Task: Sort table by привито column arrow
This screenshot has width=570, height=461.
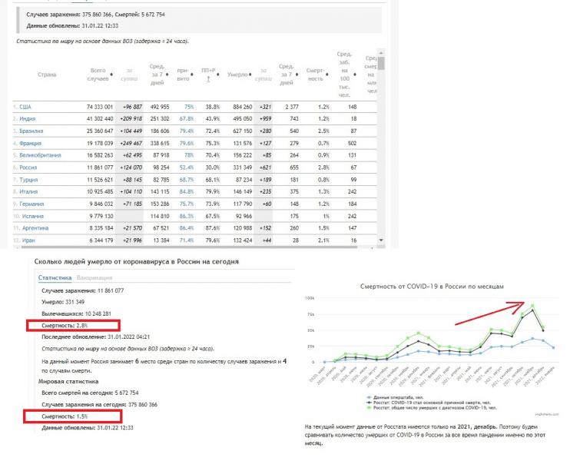Action: click(191, 75)
